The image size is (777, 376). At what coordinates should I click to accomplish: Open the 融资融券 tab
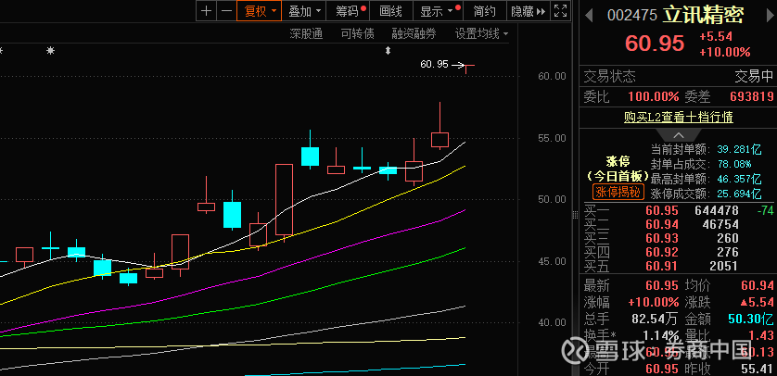pyautogui.click(x=414, y=34)
